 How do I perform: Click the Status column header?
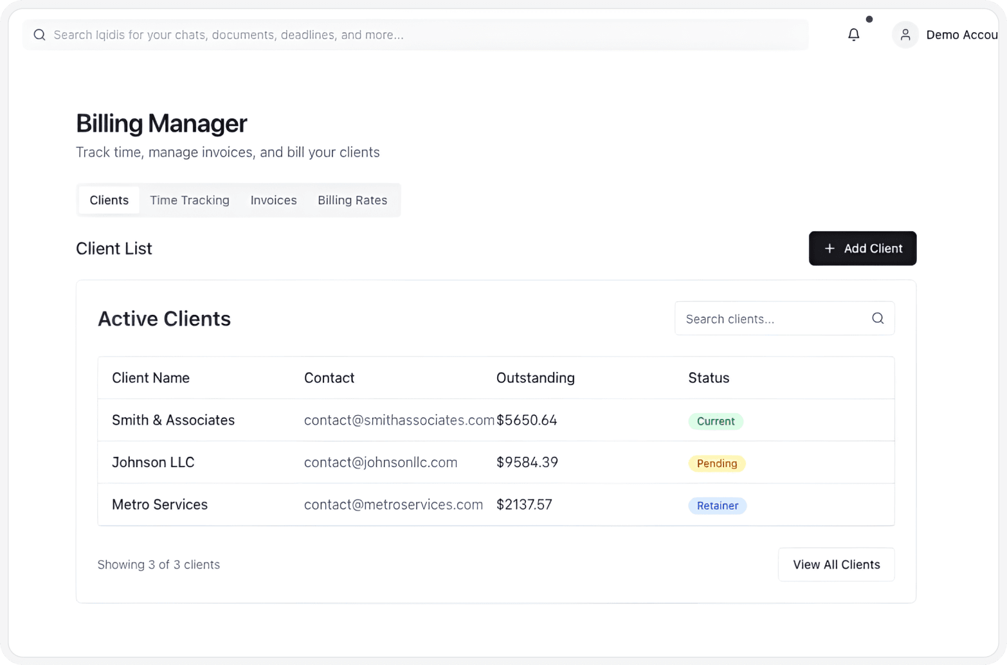click(709, 378)
